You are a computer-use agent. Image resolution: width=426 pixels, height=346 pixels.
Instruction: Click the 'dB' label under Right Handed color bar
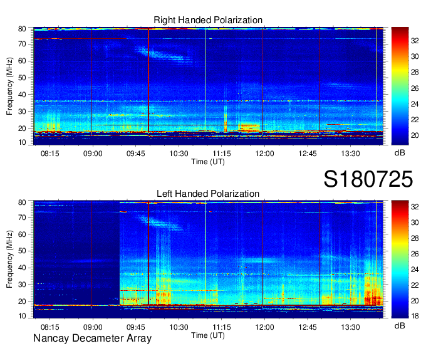tap(400, 153)
